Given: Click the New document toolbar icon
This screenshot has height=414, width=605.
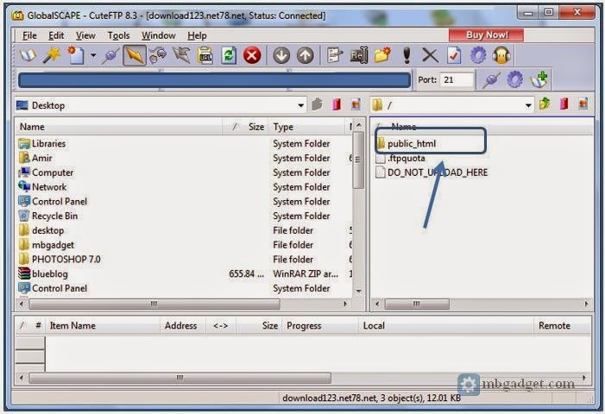Looking at the screenshot, I should click(x=76, y=55).
